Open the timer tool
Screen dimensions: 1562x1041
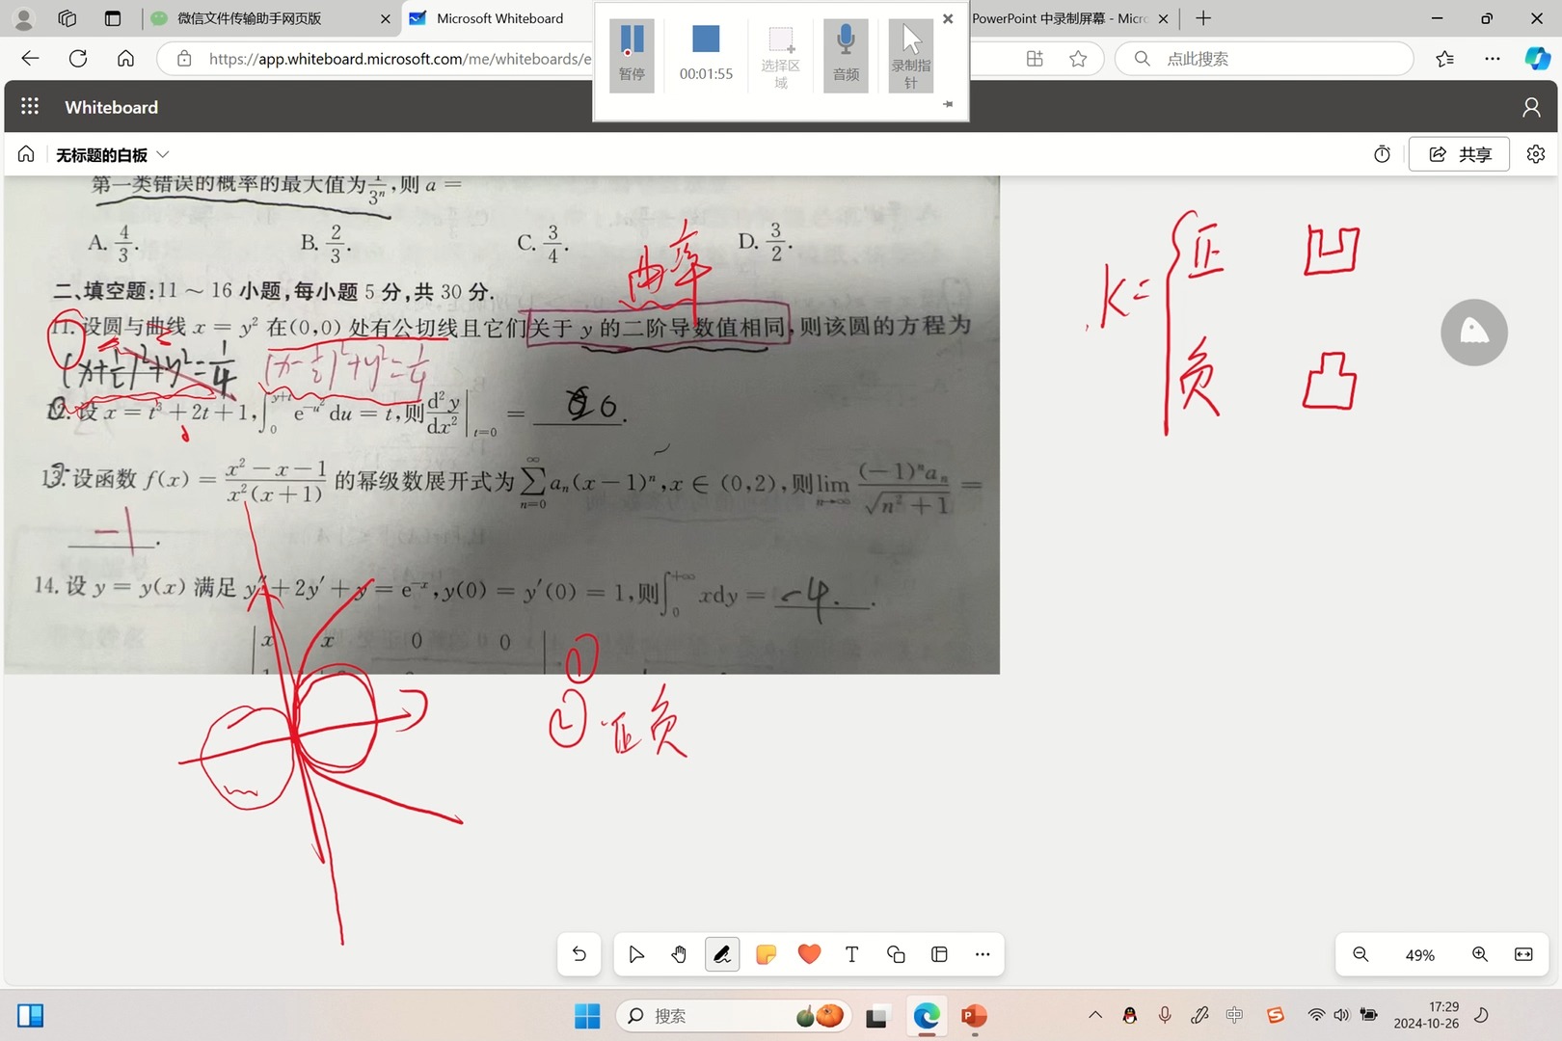(1382, 154)
